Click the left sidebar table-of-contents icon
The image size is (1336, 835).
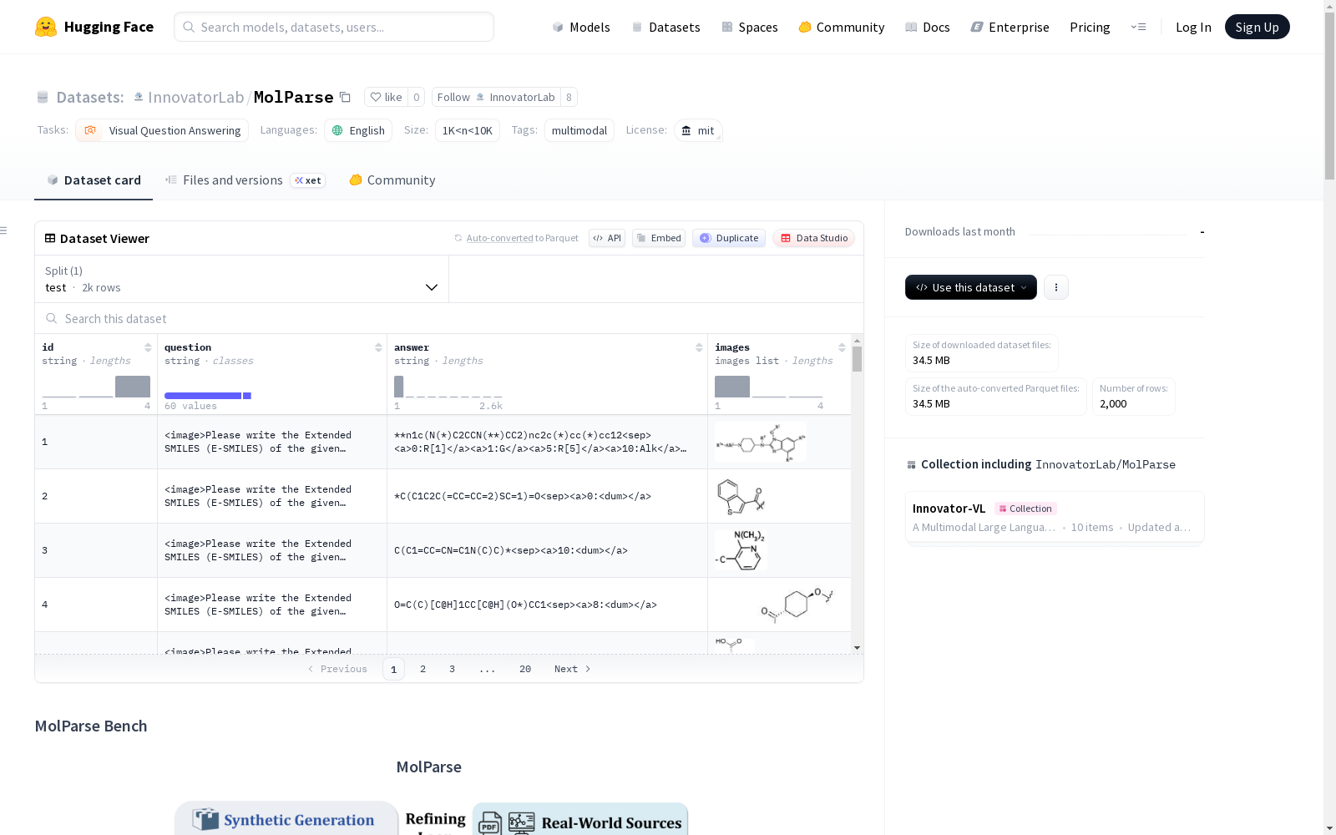click(4, 230)
